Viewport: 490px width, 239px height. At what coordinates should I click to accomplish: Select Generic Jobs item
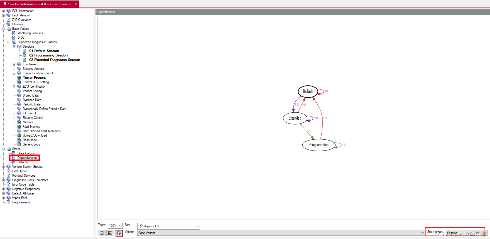coord(31,144)
